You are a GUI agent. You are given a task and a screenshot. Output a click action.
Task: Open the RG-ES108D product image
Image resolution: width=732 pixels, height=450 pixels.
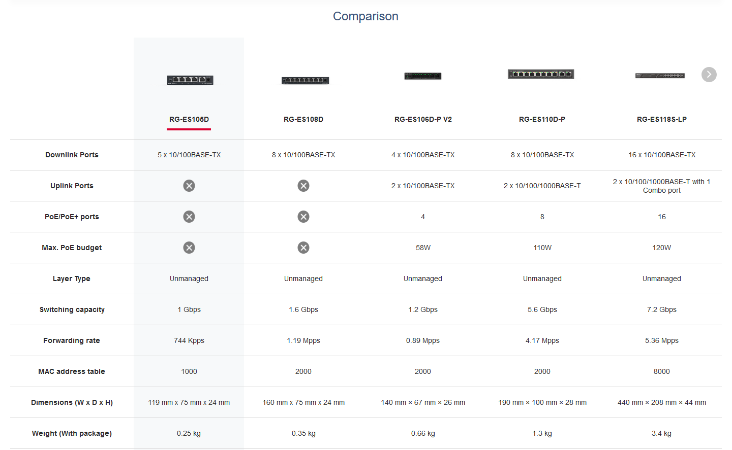[x=305, y=80]
